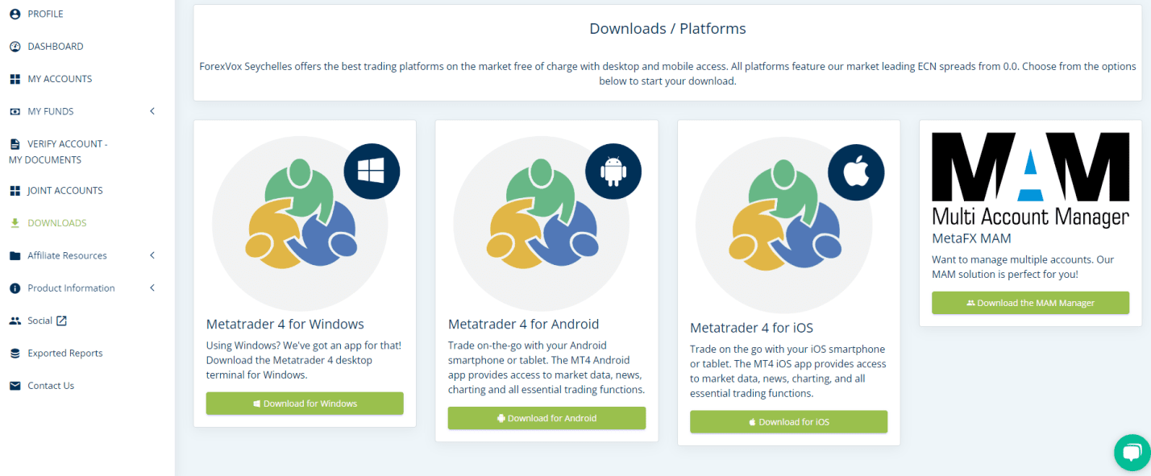Click the Download for Android button
This screenshot has width=1151, height=476.
point(546,418)
